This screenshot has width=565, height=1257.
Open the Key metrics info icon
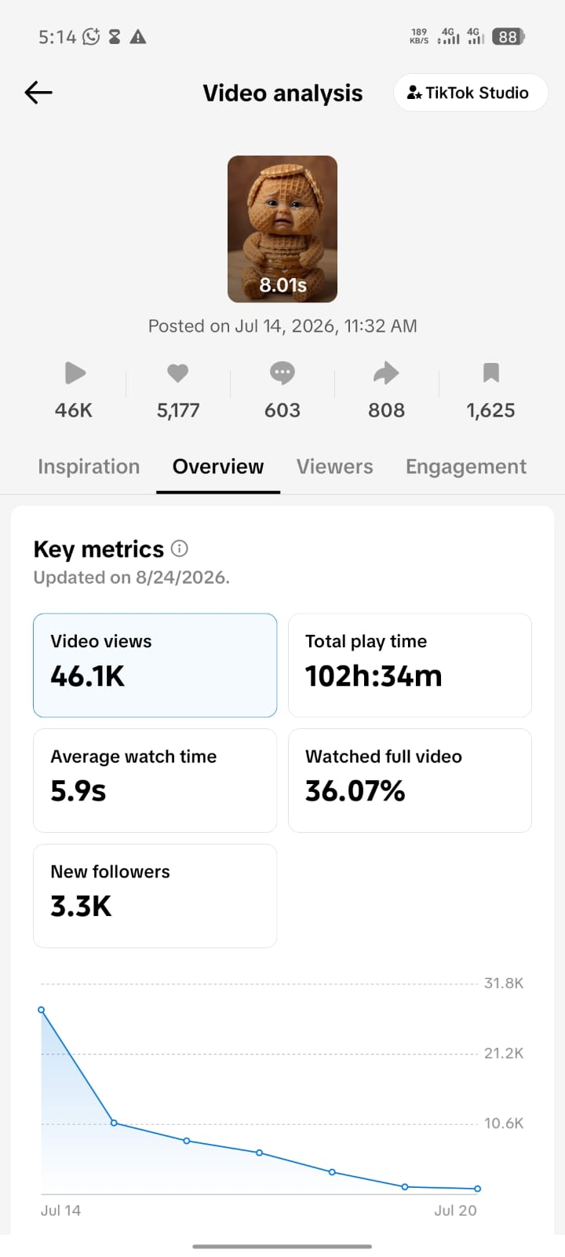coord(179,548)
